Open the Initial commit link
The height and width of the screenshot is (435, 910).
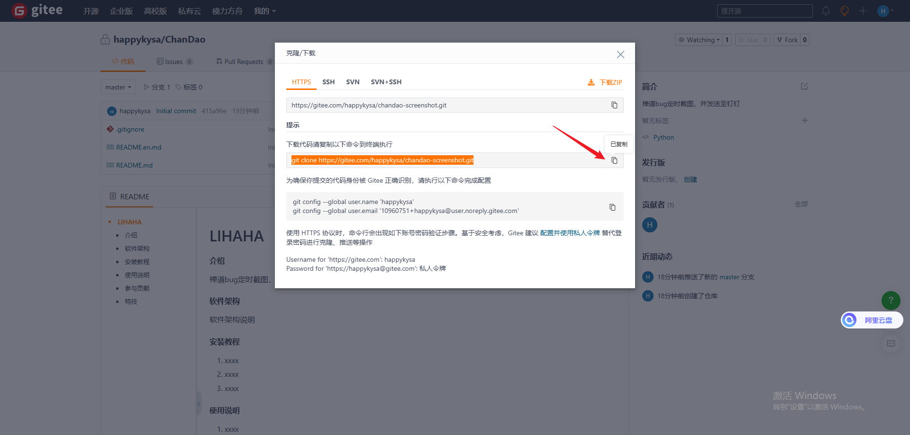[x=176, y=111]
